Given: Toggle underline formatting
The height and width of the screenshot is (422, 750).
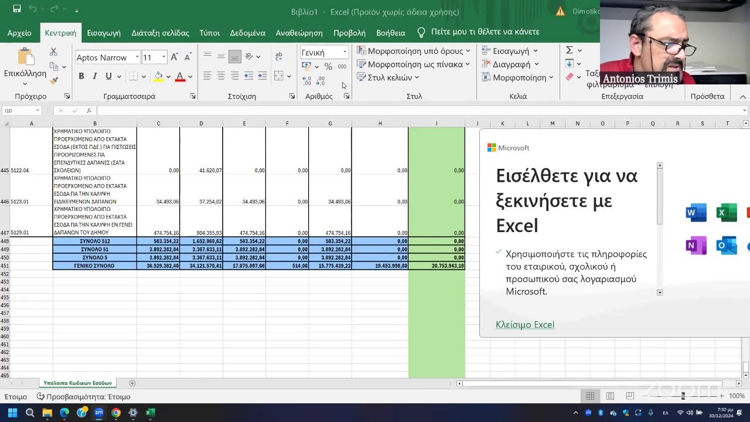Looking at the screenshot, I should click(108, 76).
